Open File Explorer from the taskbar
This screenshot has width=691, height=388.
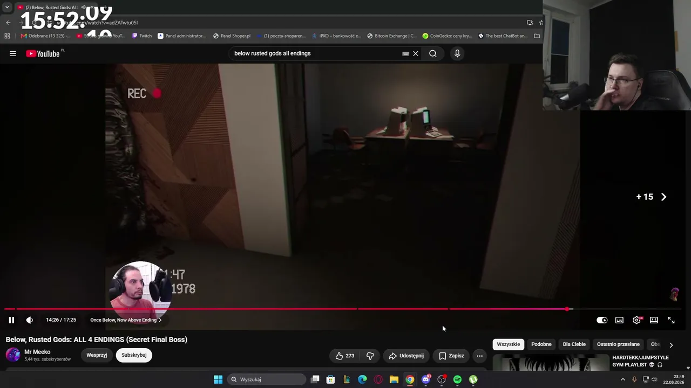[394, 379]
